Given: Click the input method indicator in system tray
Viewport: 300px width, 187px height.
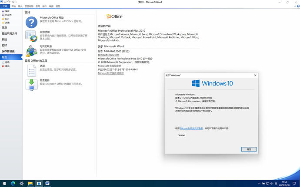Looking at the screenshot, I should 276,184.
